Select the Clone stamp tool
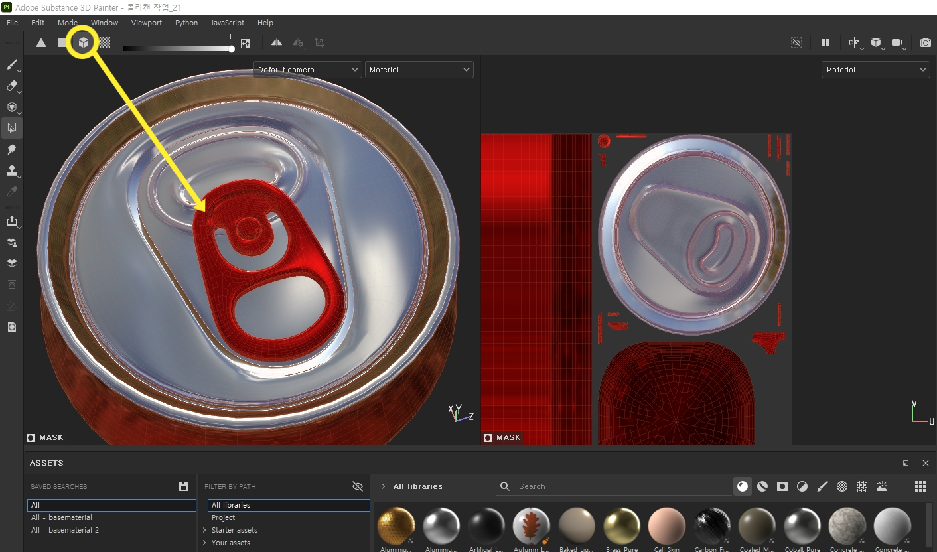Image resolution: width=937 pixels, height=552 pixels. (x=11, y=171)
